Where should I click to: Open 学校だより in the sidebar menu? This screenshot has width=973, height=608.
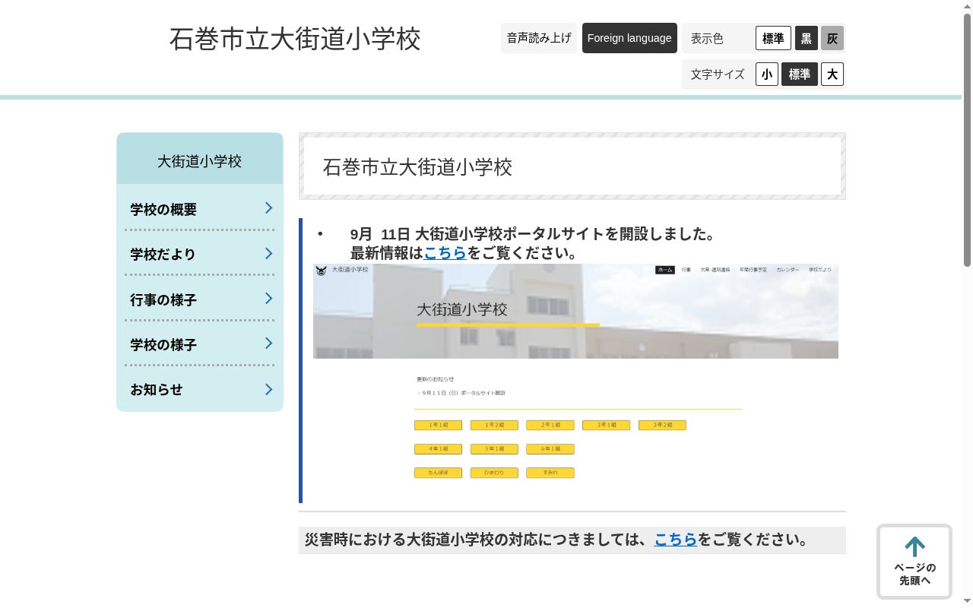coord(200,254)
